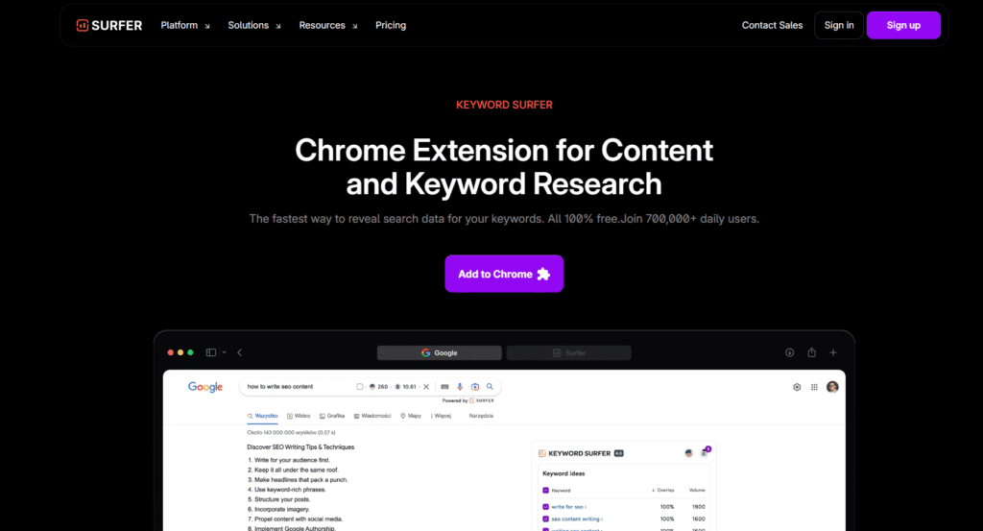Click the Keyword Surfer panel logo icon
Image resolution: width=983 pixels, height=531 pixels.
[542, 453]
